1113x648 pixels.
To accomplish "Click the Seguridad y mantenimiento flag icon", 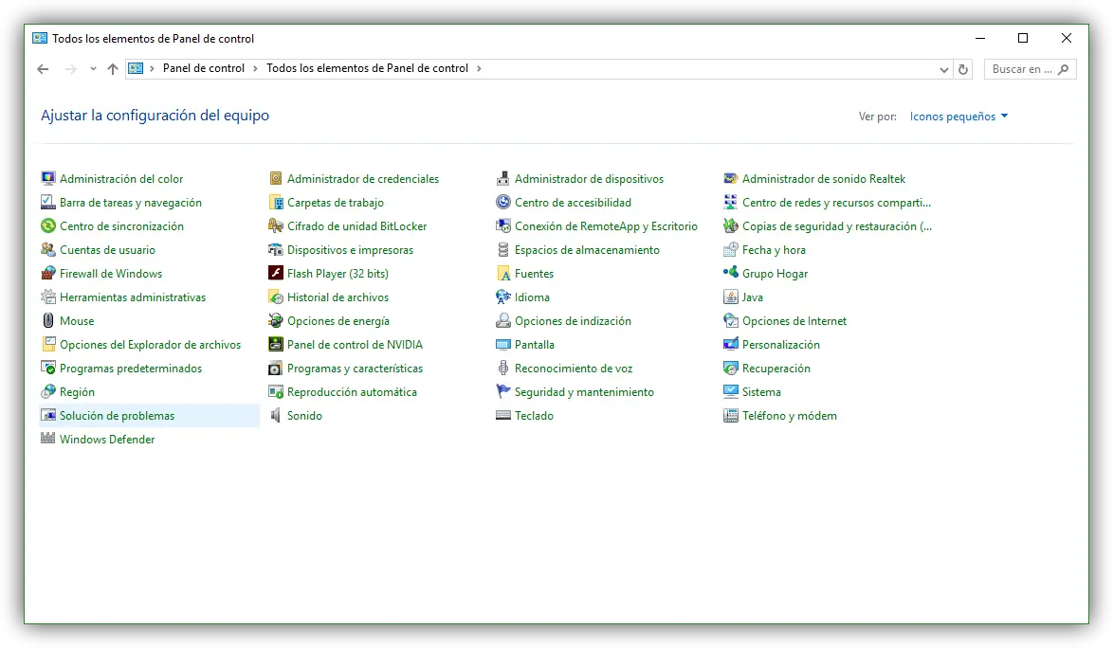I will [503, 391].
